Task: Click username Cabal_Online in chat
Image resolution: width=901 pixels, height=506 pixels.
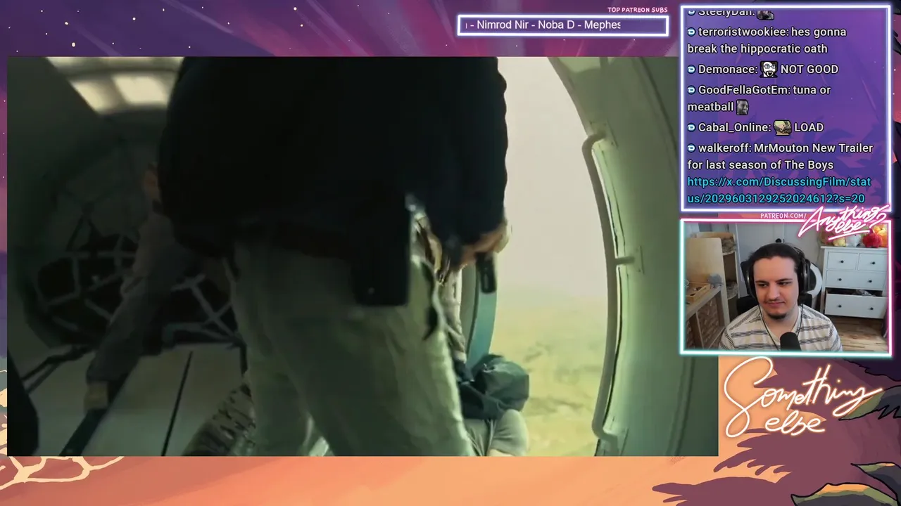Action: pos(733,127)
